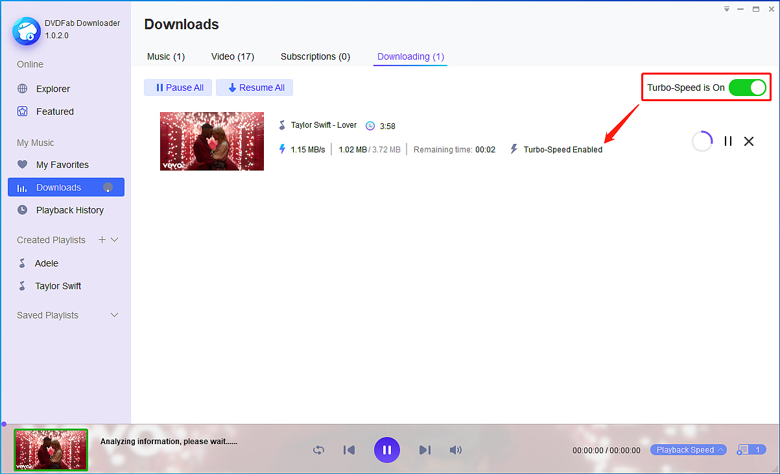This screenshot has width=780, height=474.
Task: Switch to the Music (1) tab
Action: pyautogui.click(x=166, y=56)
